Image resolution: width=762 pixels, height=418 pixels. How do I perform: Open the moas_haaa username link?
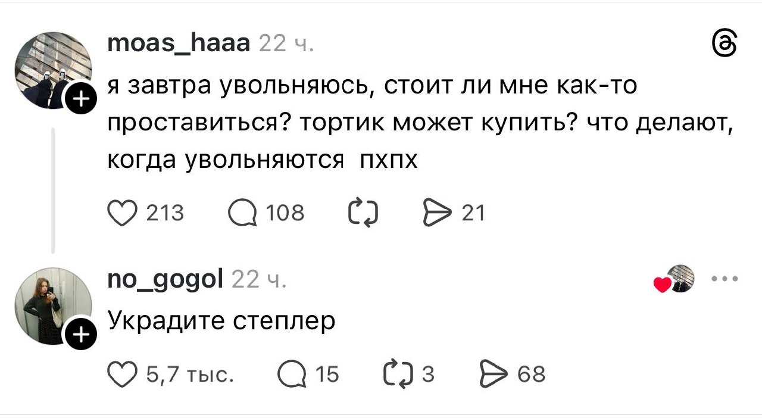click(x=179, y=43)
